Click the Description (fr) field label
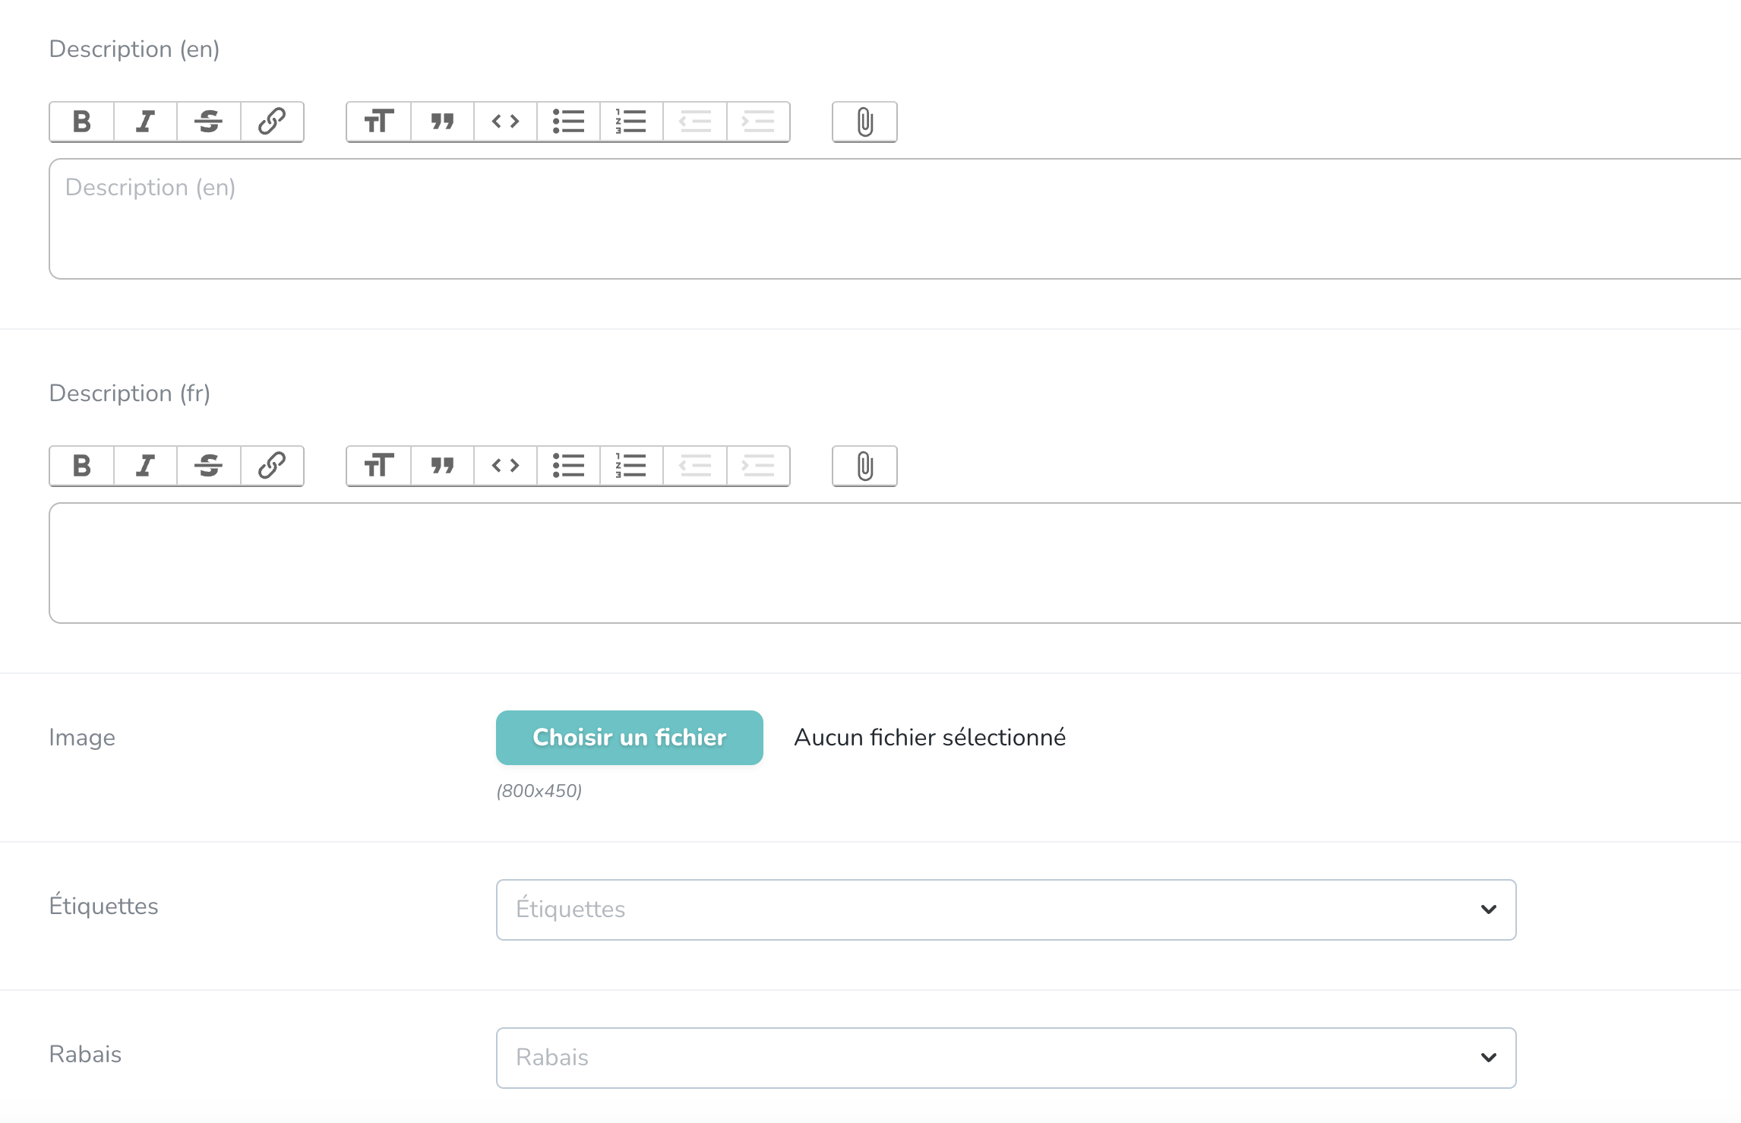Viewport: 1741px width, 1123px height. pyautogui.click(x=130, y=394)
